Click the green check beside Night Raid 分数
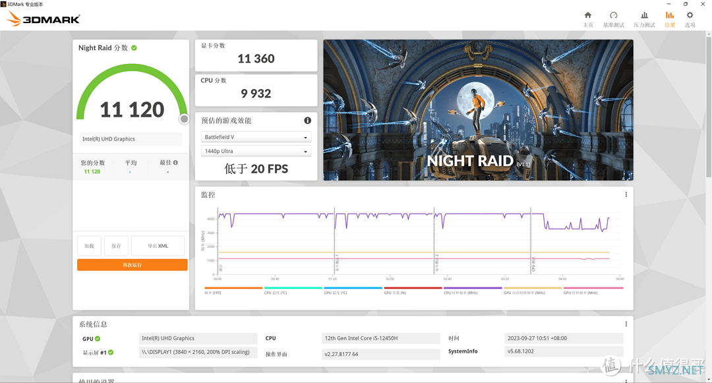 pos(134,47)
